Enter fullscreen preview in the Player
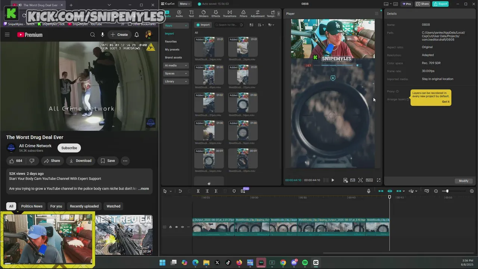This screenshot has width=478, height=269. point(378,180)
